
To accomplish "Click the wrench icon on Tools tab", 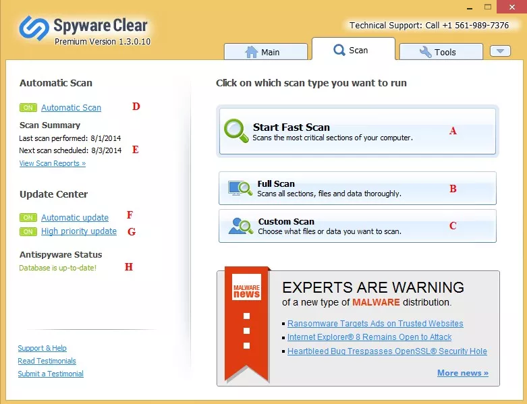I will (x=426, y=52).
